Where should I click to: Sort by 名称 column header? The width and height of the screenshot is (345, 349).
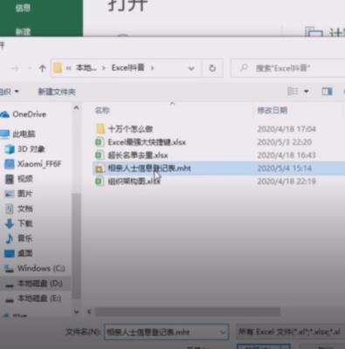pos(102,111)
